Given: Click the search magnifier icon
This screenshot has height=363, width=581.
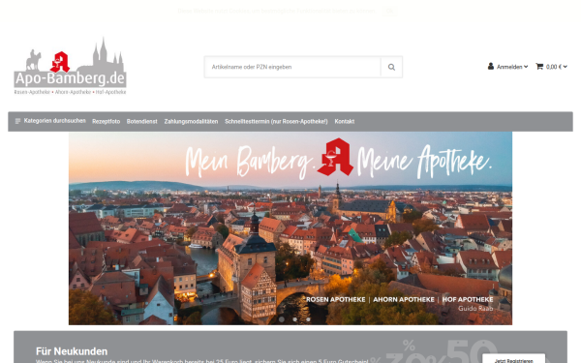Looking at the screenshot, I should pos(391,67).
